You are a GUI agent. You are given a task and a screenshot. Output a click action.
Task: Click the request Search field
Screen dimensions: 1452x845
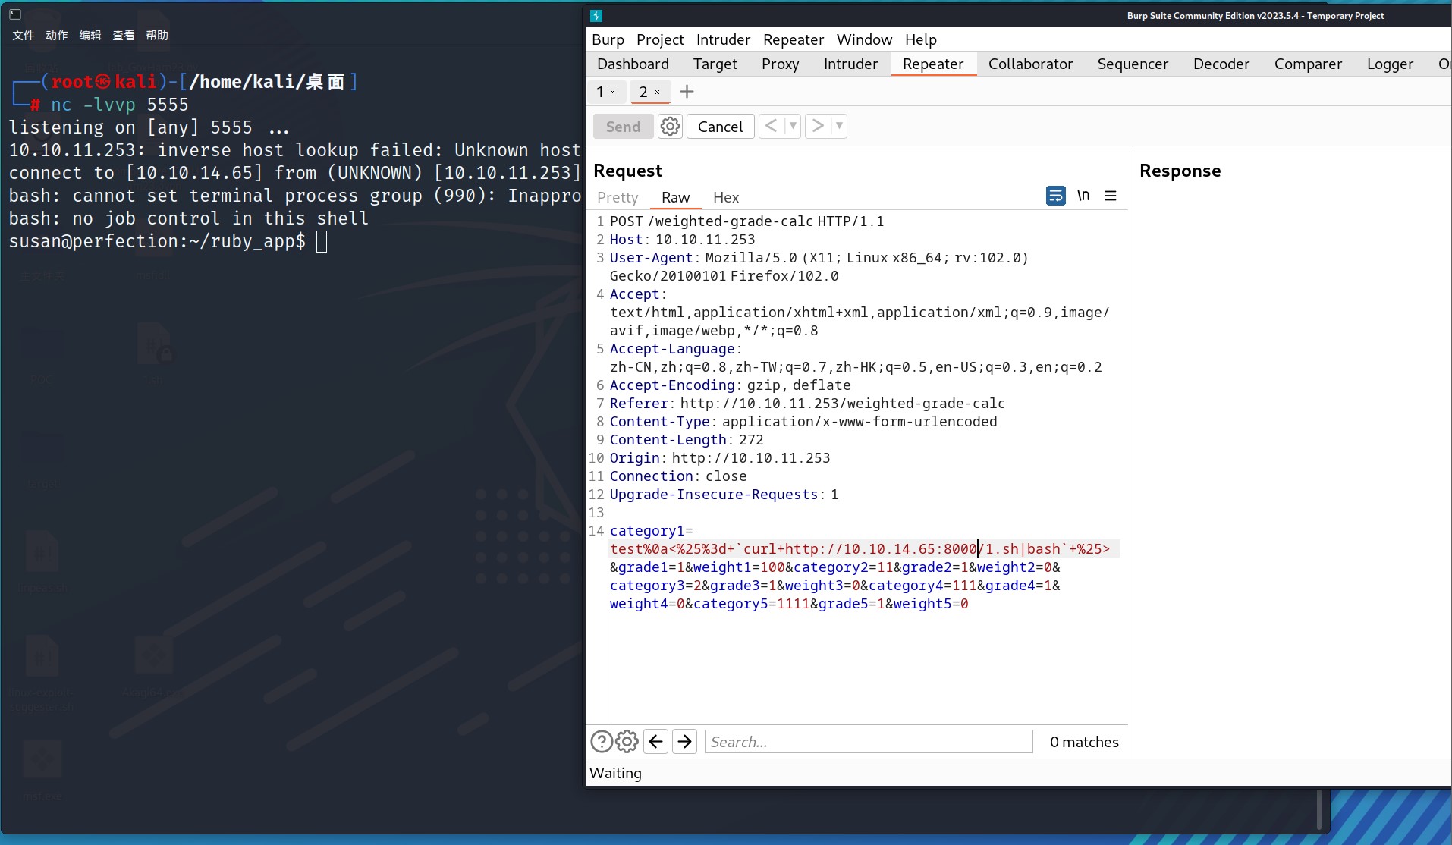pyautogui.click(x=869, y=742)
